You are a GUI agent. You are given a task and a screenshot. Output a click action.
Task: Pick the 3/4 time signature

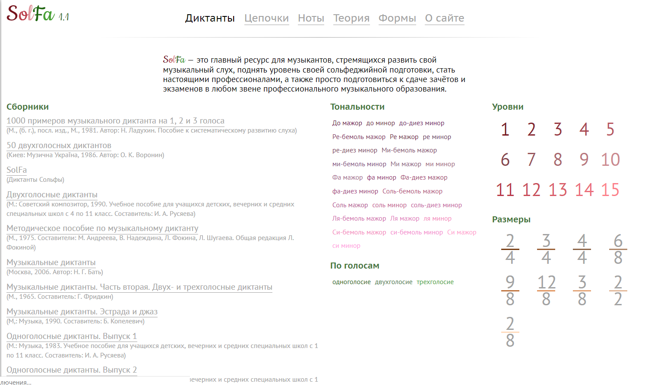click(546, 249)
